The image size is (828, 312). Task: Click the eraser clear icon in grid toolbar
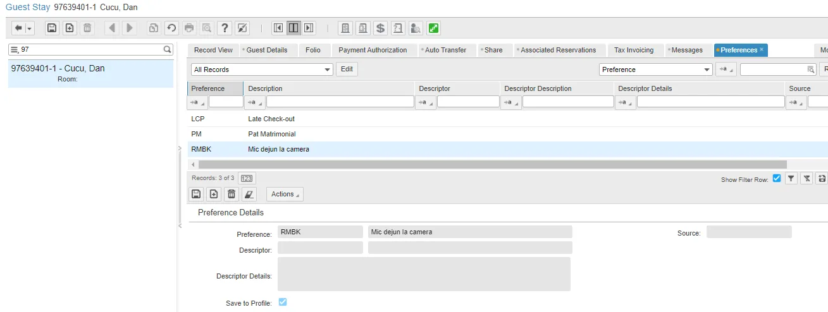pos(249,194)
